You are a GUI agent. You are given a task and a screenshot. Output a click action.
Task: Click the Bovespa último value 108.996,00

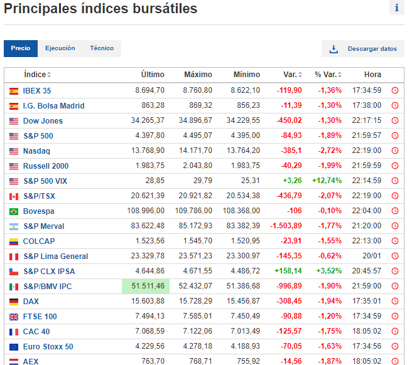(146, 211)
